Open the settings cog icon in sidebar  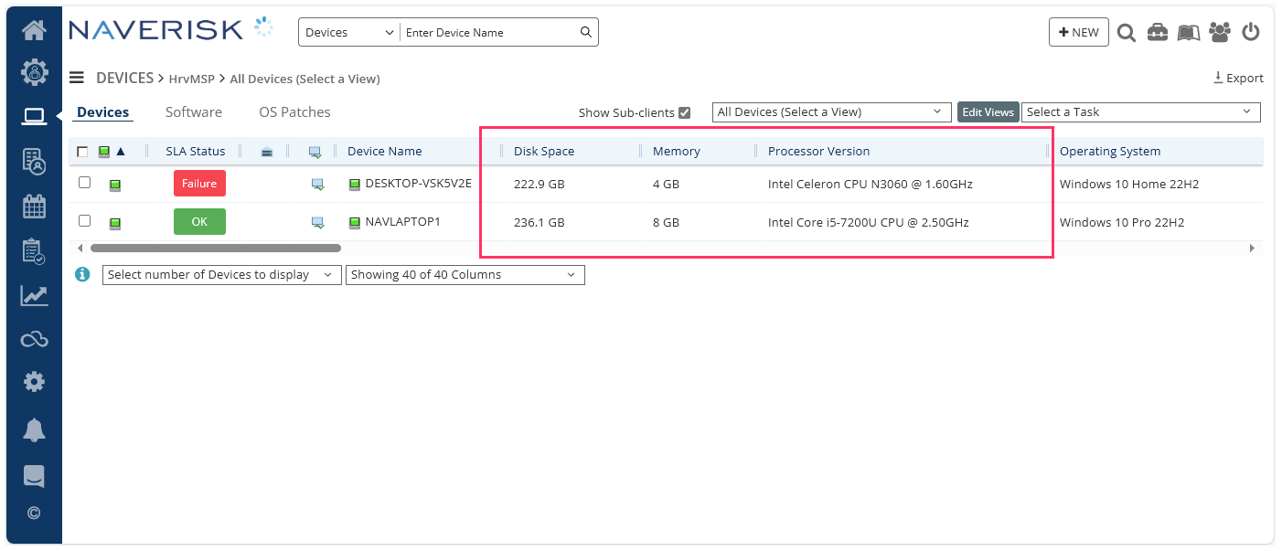tap(34, 382)
